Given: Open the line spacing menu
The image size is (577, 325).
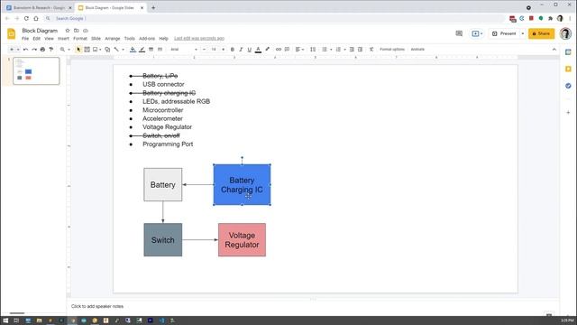Looking at the screenshot, I should [313, 50].
